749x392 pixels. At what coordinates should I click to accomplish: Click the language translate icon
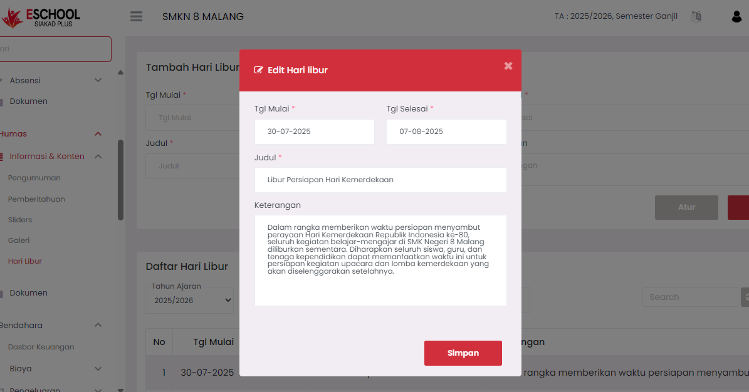tap(696, 17)
